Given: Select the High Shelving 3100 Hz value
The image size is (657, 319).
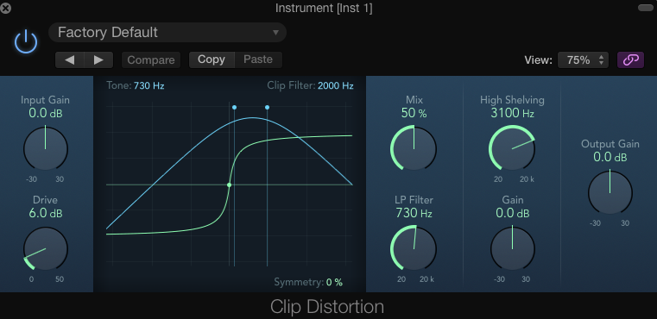Looking at the screenshot, I should [x=513, y=113].
